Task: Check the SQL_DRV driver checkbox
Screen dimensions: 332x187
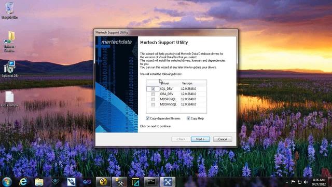Action: (153, 89)
